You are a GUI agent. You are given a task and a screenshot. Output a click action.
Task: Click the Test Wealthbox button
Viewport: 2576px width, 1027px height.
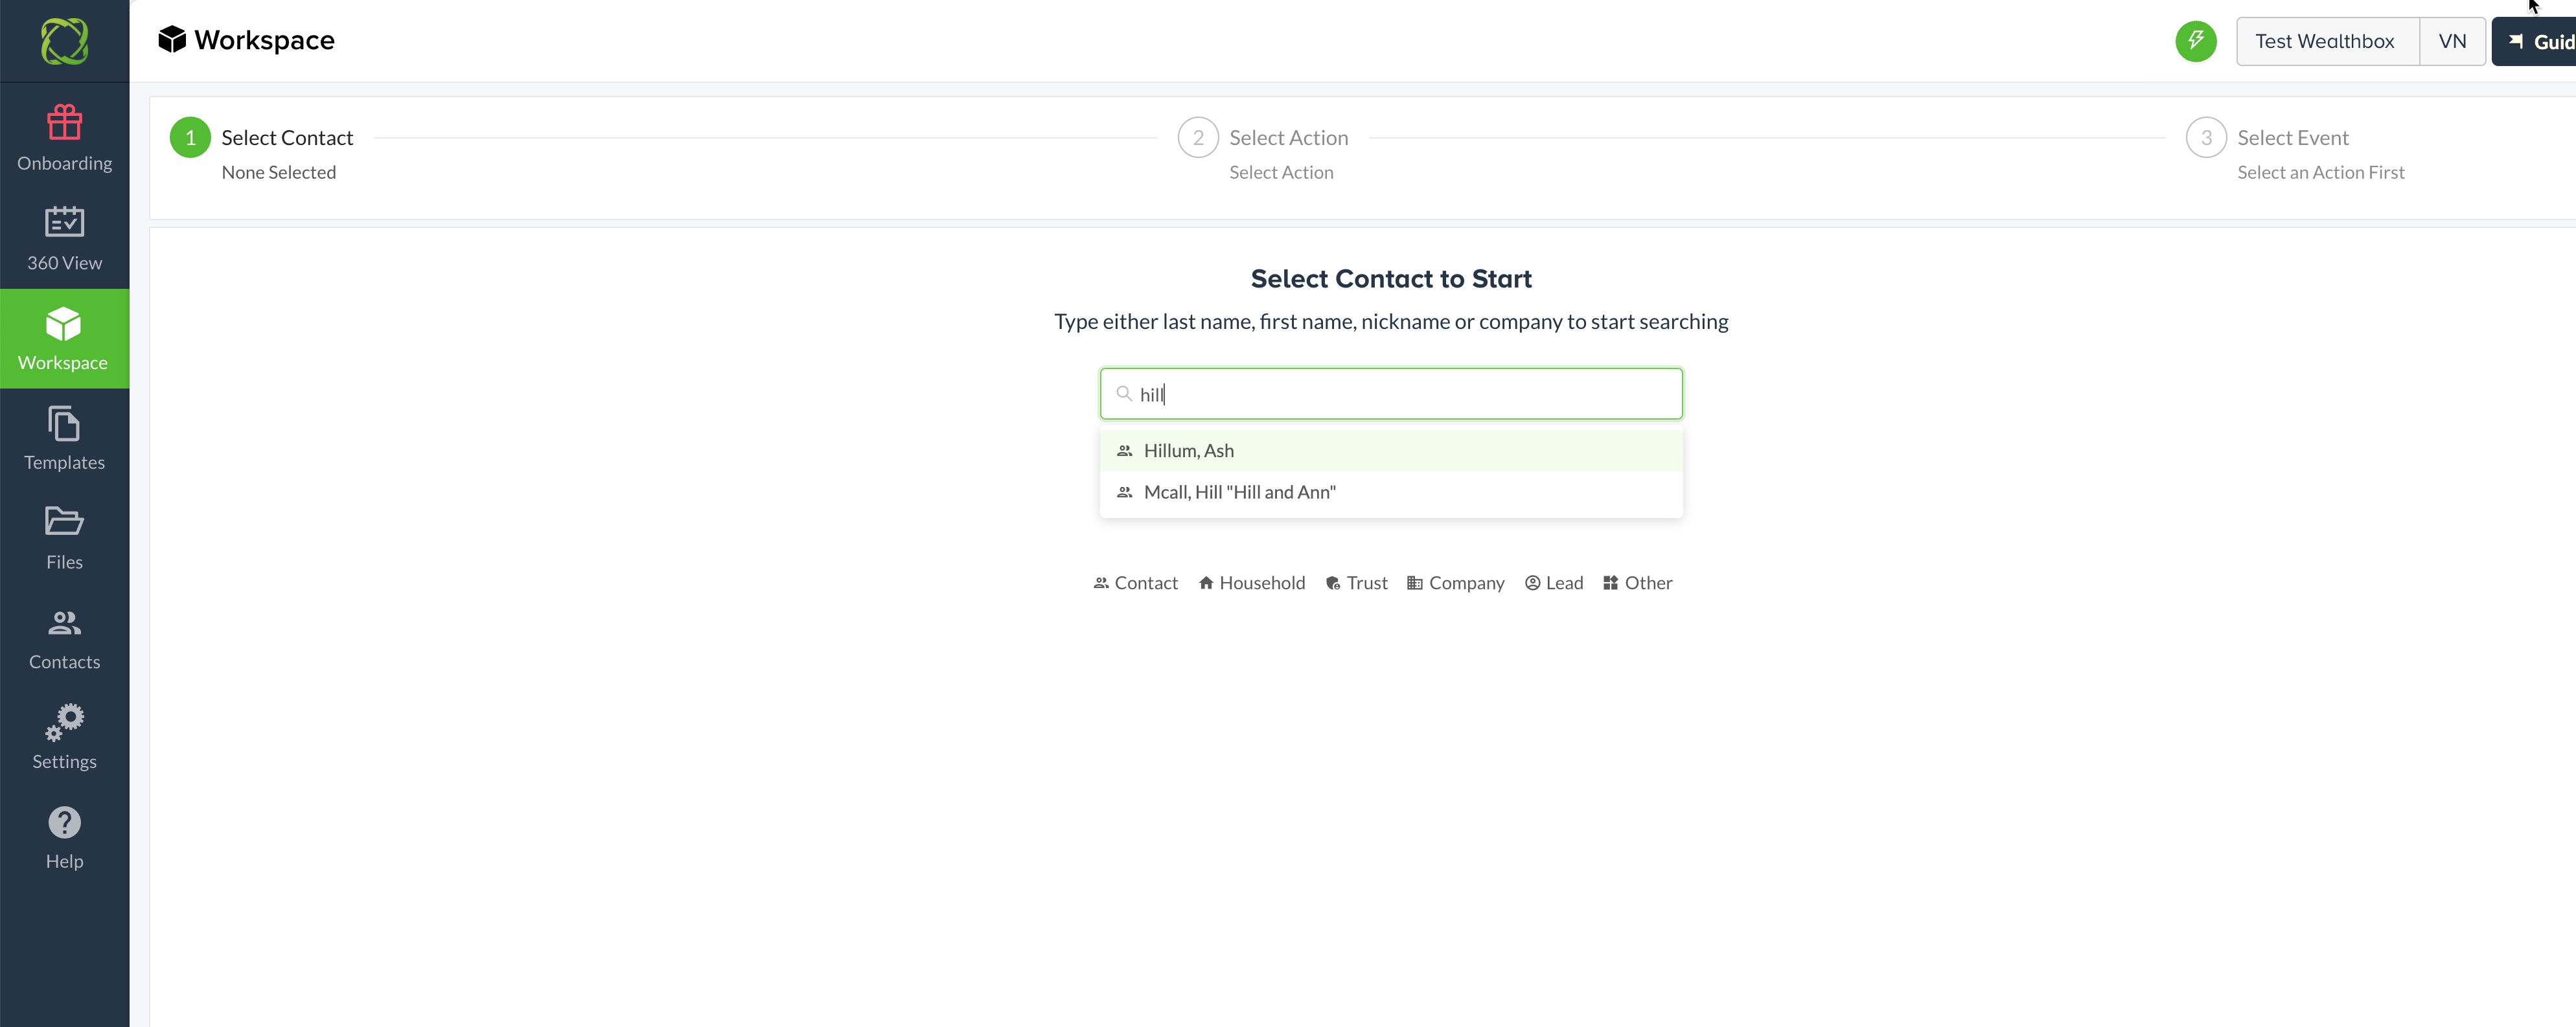coord(2325,41)
